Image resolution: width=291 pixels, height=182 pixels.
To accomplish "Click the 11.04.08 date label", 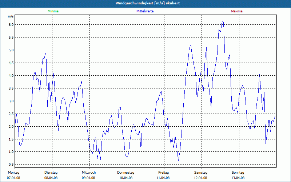I will click(x=163, y=178).
